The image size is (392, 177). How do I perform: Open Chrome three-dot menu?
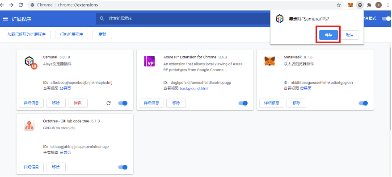coord(388,5)
